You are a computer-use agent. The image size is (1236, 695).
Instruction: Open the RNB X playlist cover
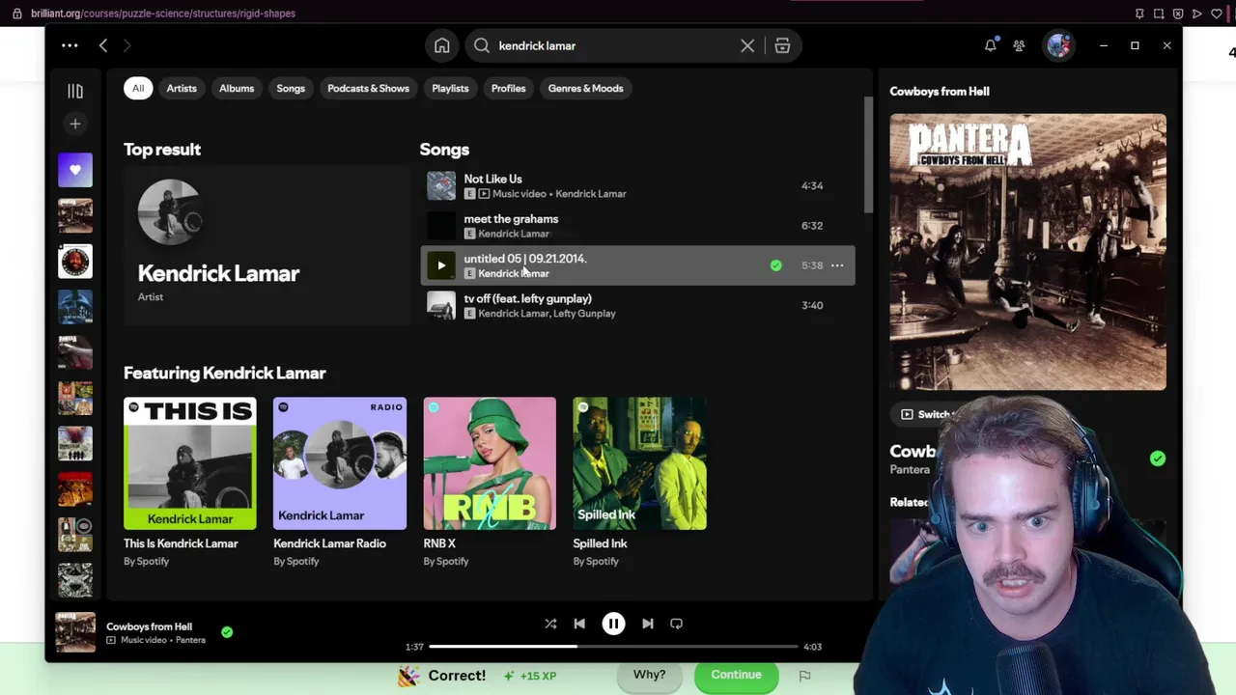(x=490, y=463)
